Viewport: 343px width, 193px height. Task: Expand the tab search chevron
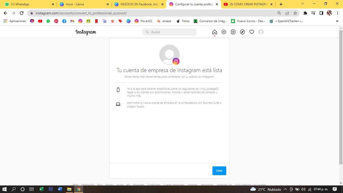(302, 4)
